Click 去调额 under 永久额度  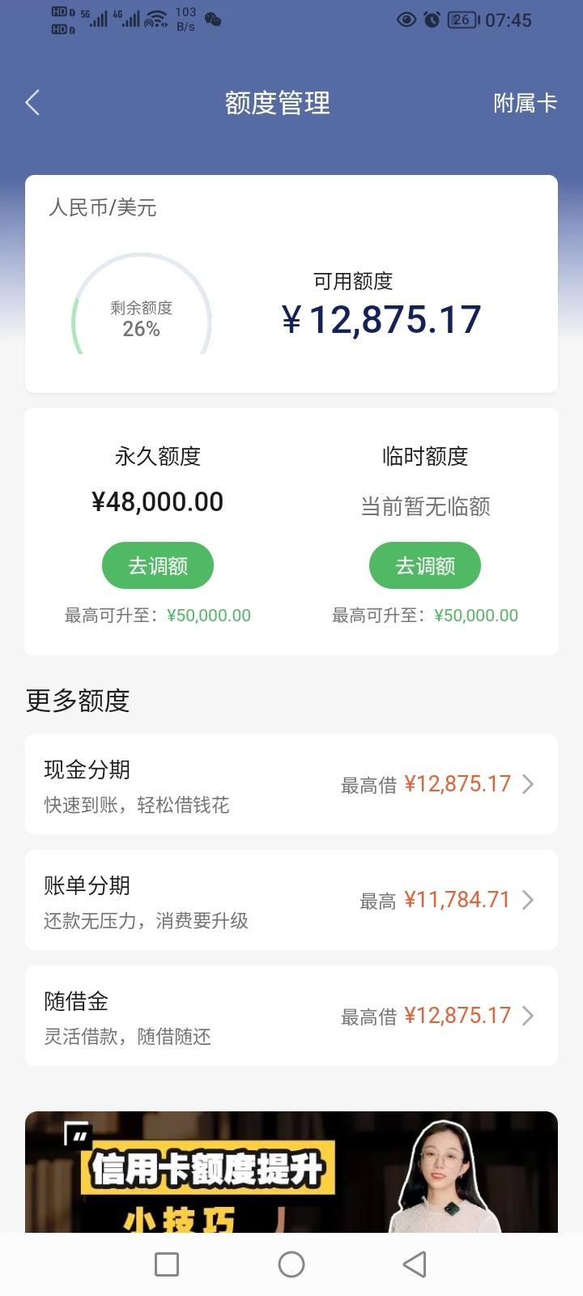pyautogui.click(x=158, y=565)
